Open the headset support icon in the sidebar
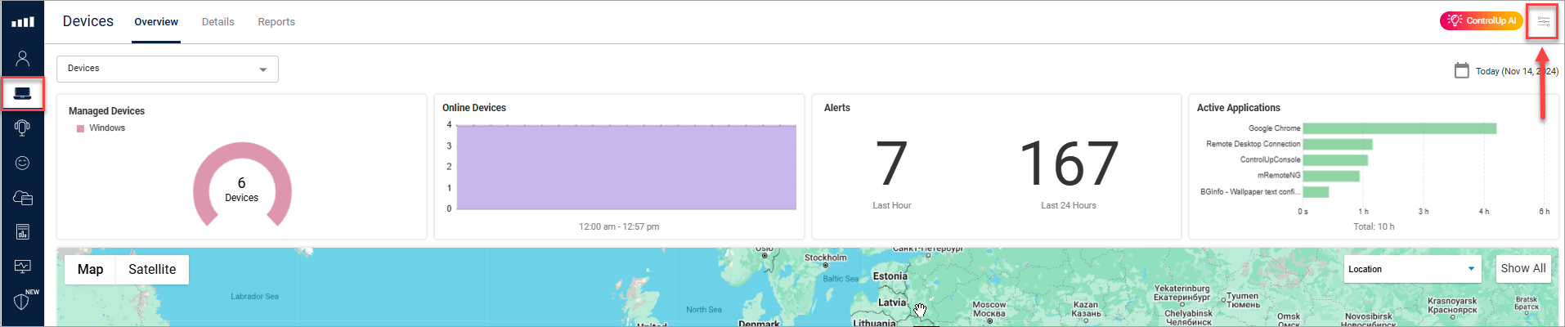Screen dimensions: 1565x327 point(23,128)
